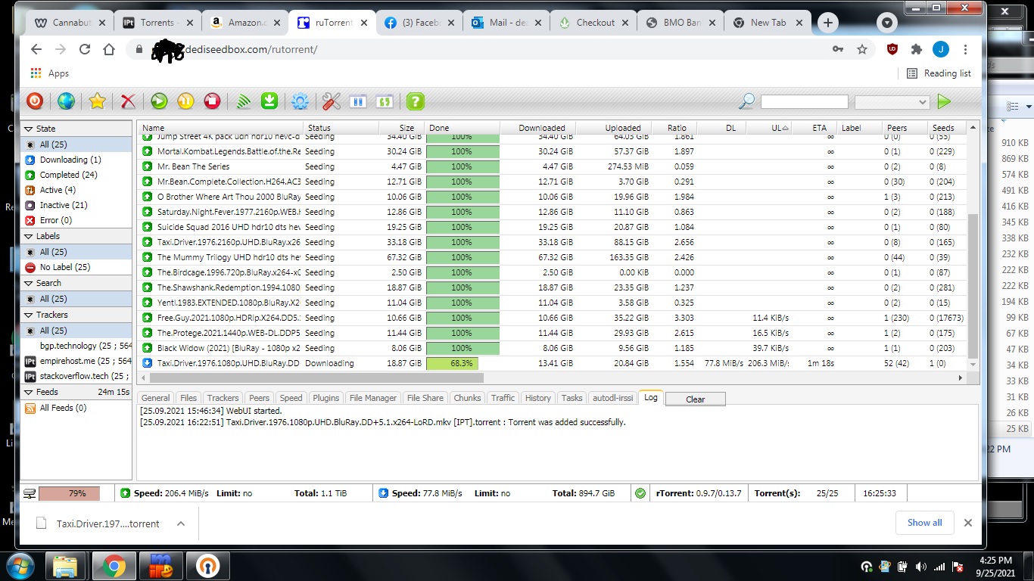Click the disk usage 79% bar
Image resolution: width=1034 pixels, height=581 pixels.
pos(69,493)
